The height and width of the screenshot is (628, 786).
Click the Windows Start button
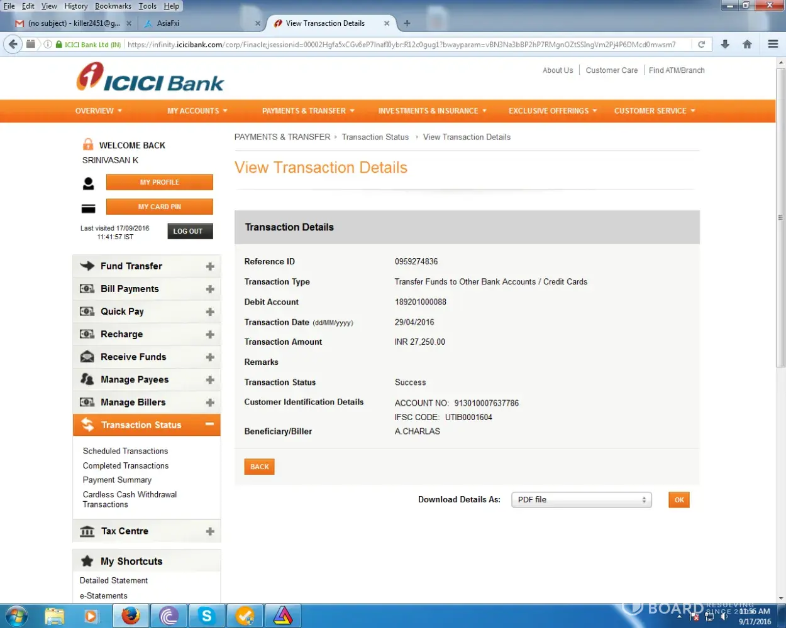[x=17, y=616]
